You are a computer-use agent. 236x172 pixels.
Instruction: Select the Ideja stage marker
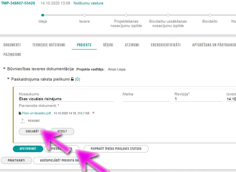coord(43,15)
